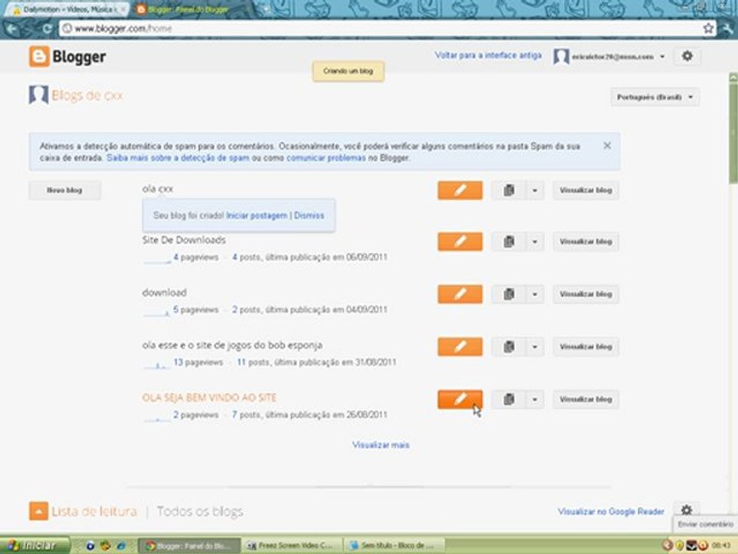Click 'comunicar problemas' link
Screen dimensions: 738x554
[326, 158]
